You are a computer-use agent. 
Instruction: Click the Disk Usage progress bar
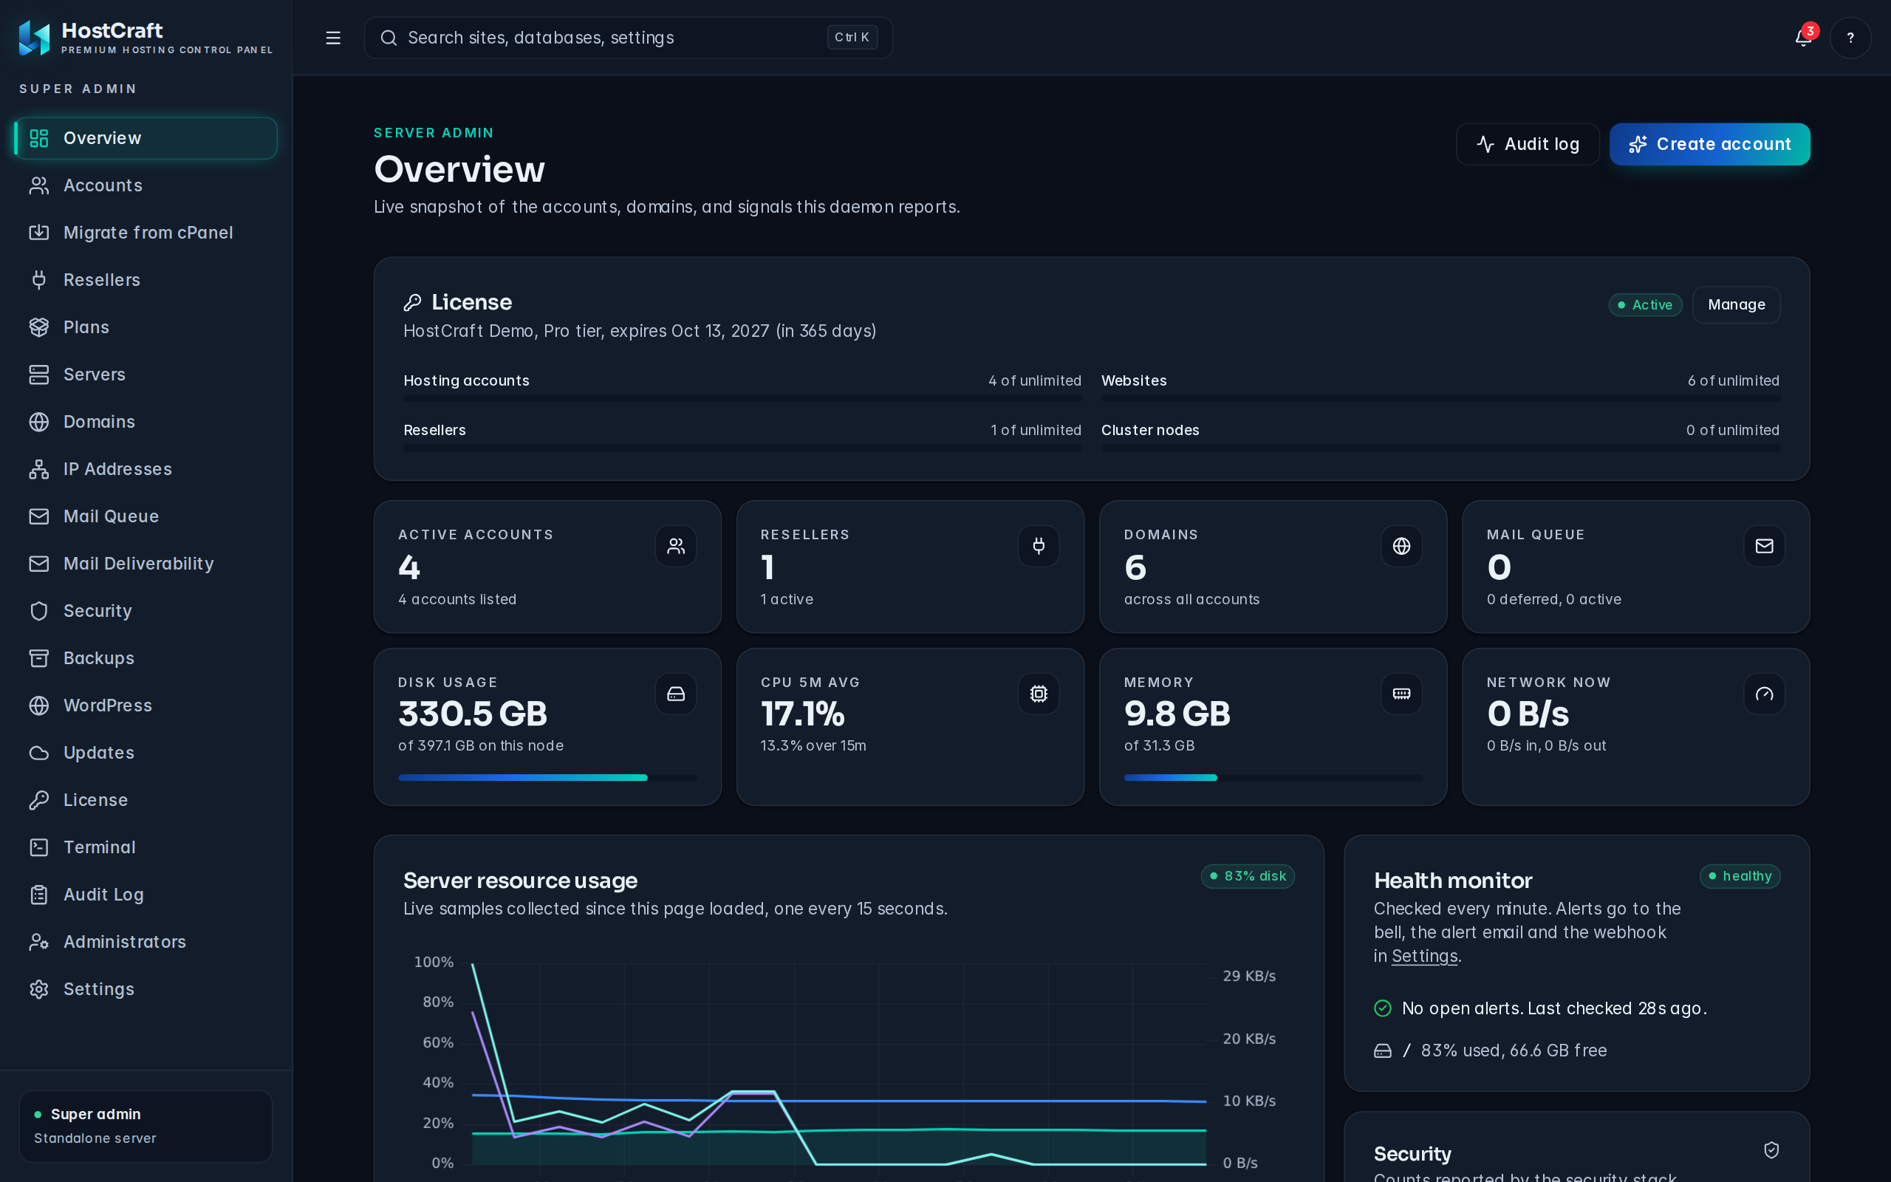tap(548, 778)
